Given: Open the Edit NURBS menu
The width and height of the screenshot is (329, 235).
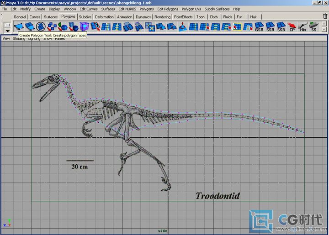Looking at the screenshot, I should (x=127, y=9).
